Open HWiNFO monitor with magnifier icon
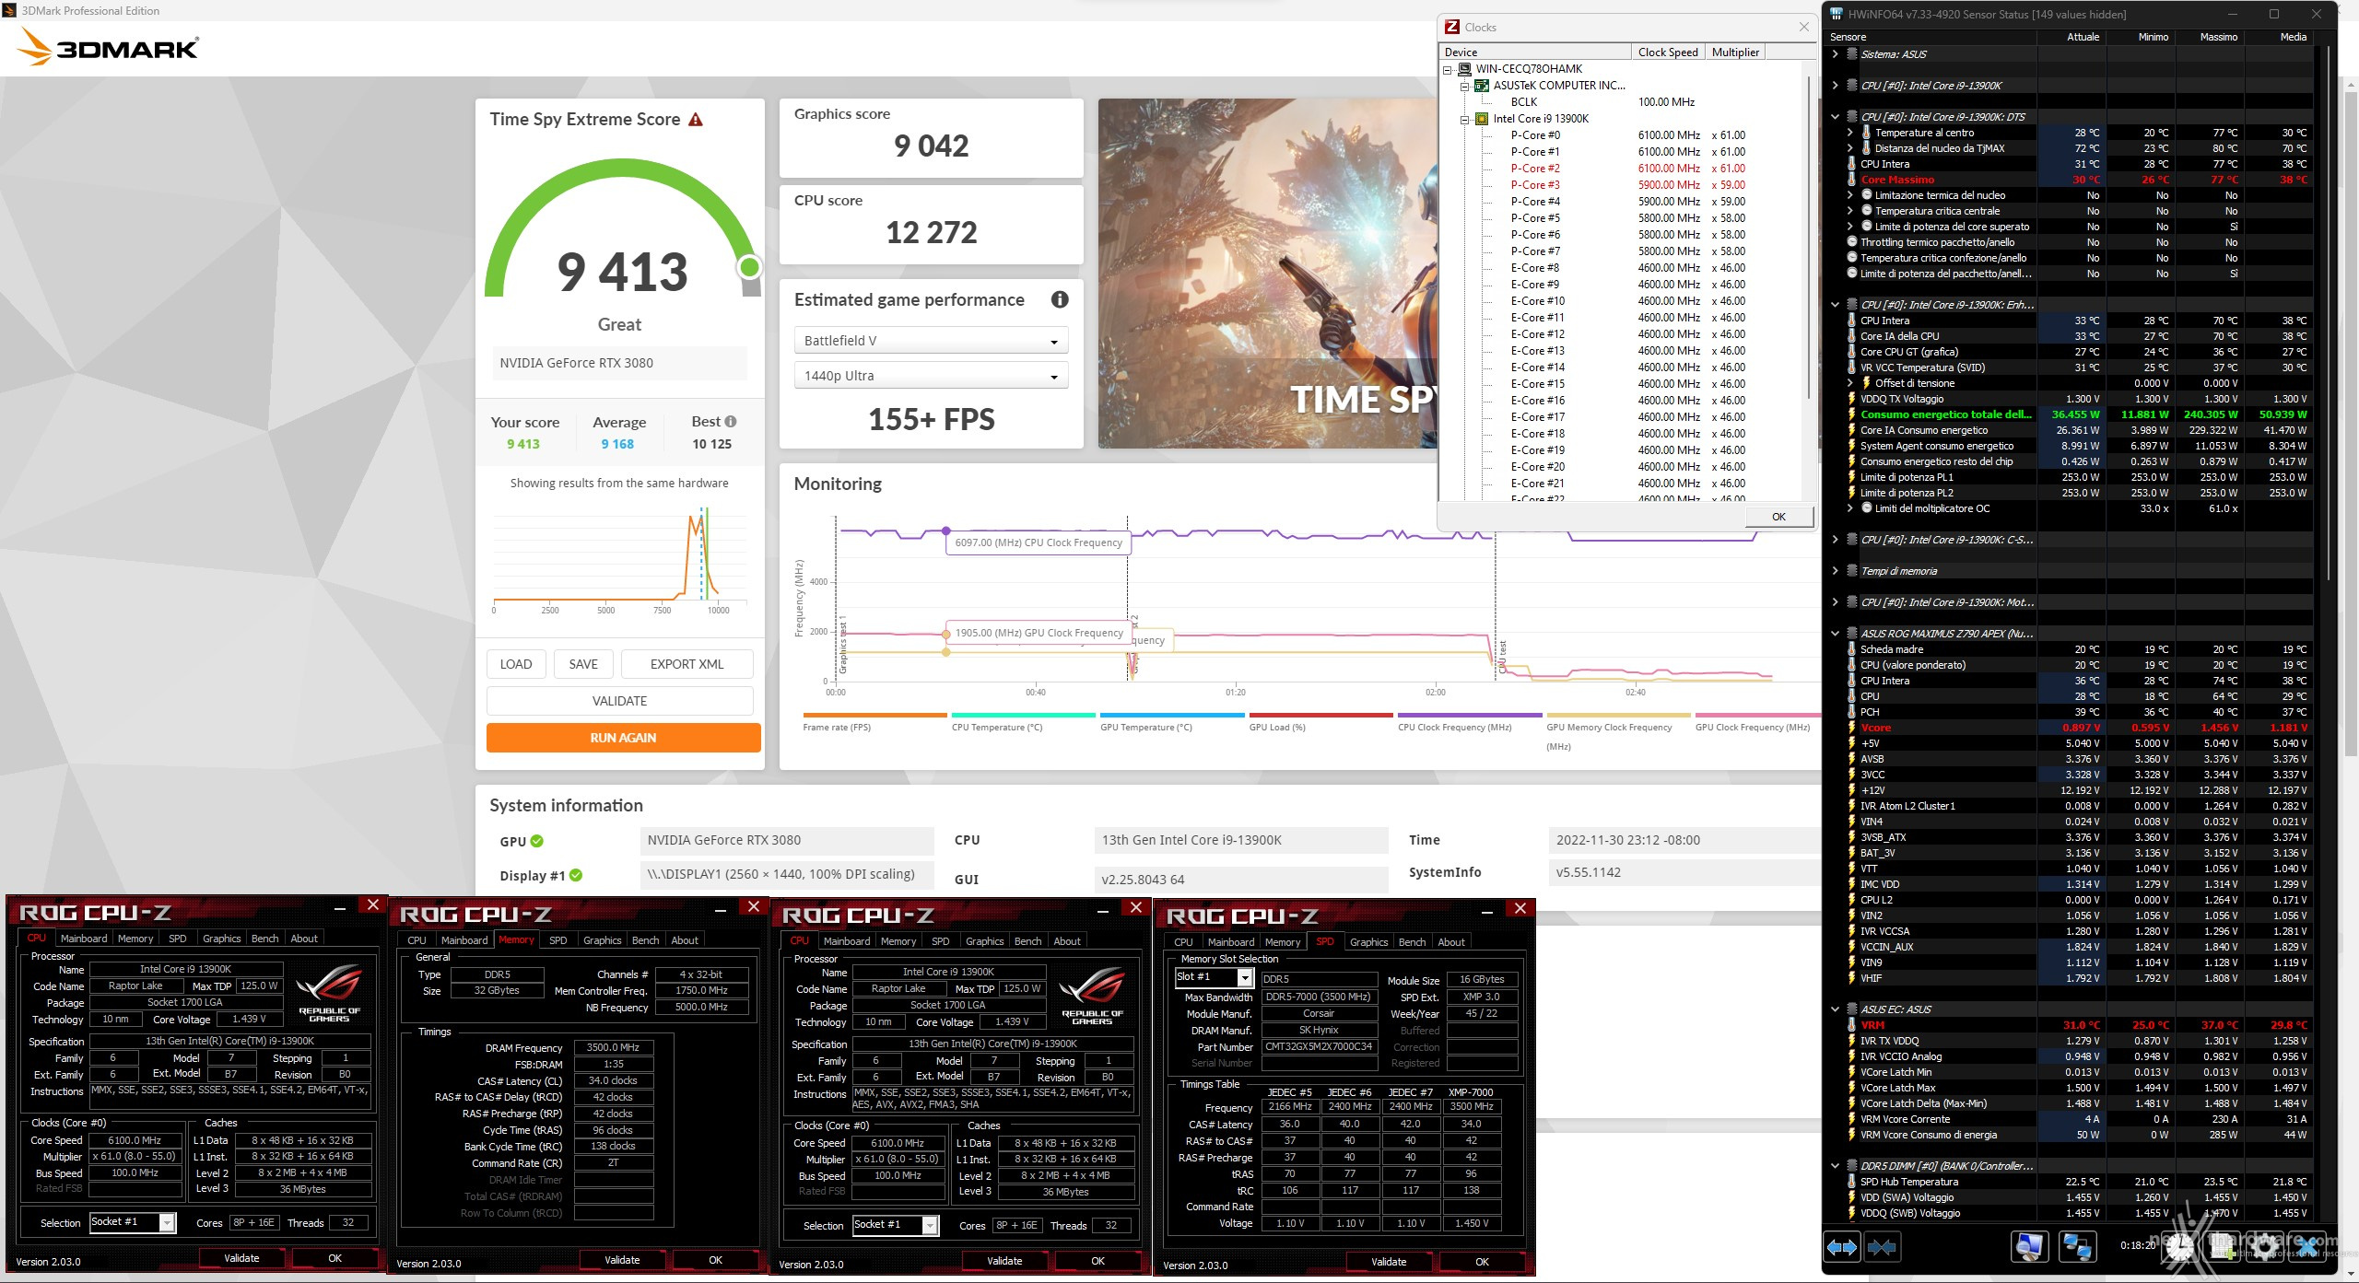The width and height of the screenshot is (2359, 1283). 2028,1246
